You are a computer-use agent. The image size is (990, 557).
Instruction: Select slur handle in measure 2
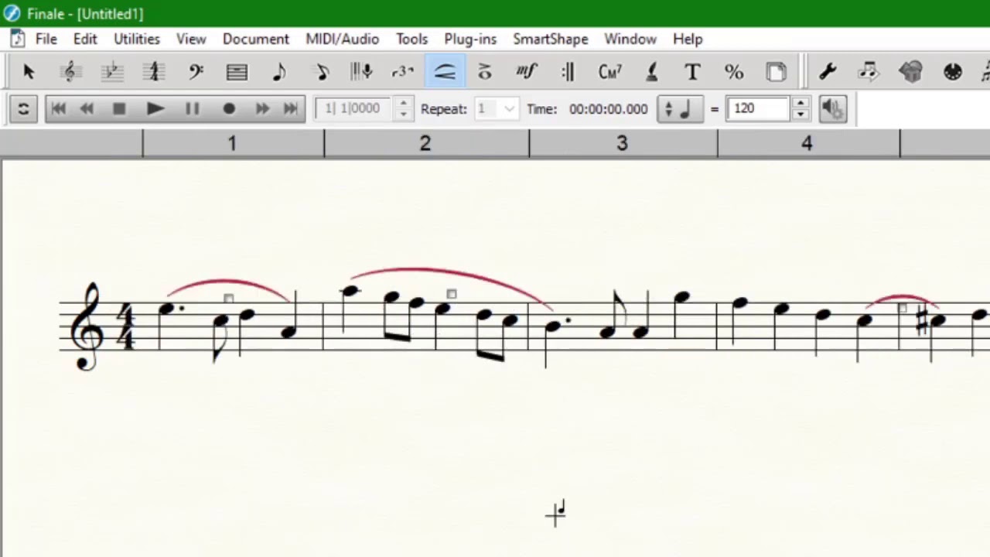(452, 294)
